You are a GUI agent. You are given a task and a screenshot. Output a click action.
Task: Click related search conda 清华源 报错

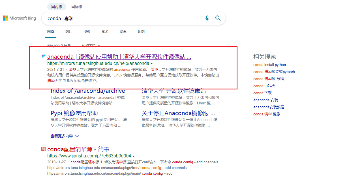coord(268,79)
